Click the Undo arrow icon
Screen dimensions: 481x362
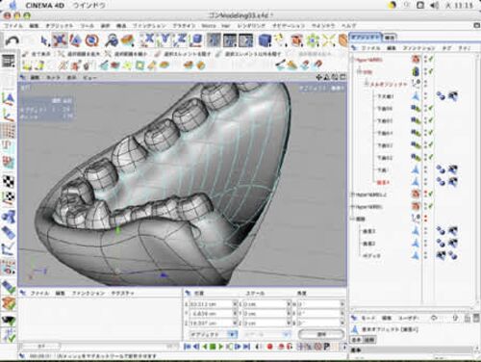[13, 40]
